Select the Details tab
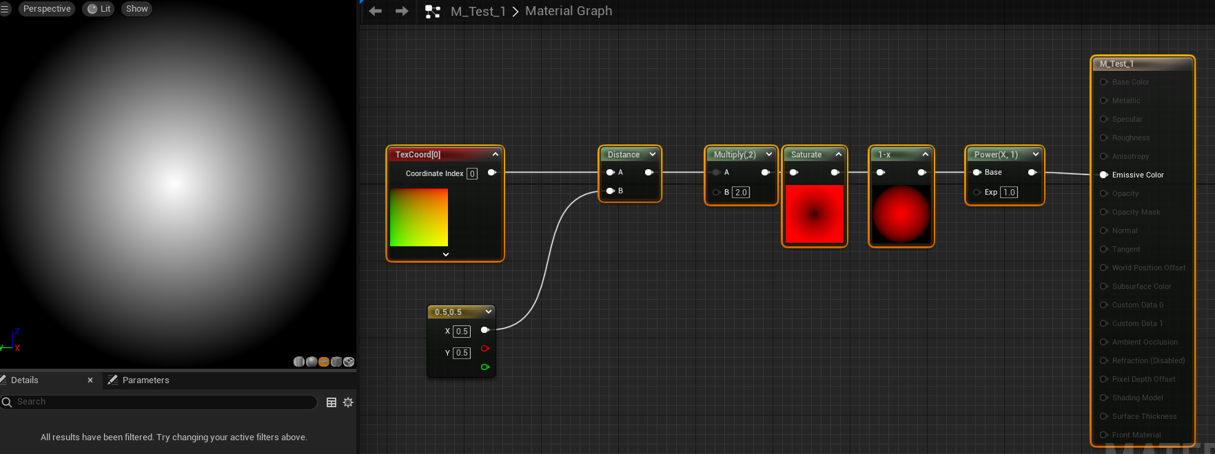The height and width of the screenshot is (454, 1215). pos(25,380)
